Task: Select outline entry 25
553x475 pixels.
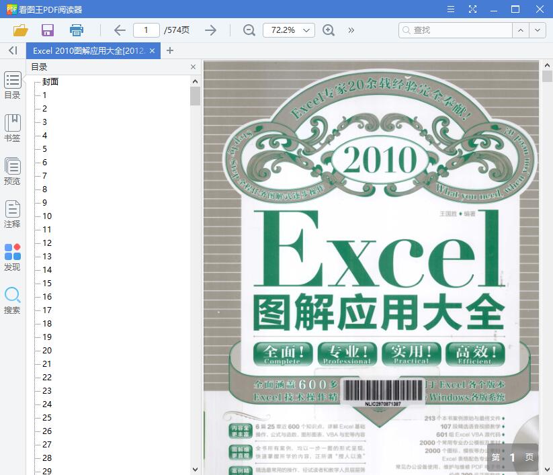Action: (x=47, y=417)
